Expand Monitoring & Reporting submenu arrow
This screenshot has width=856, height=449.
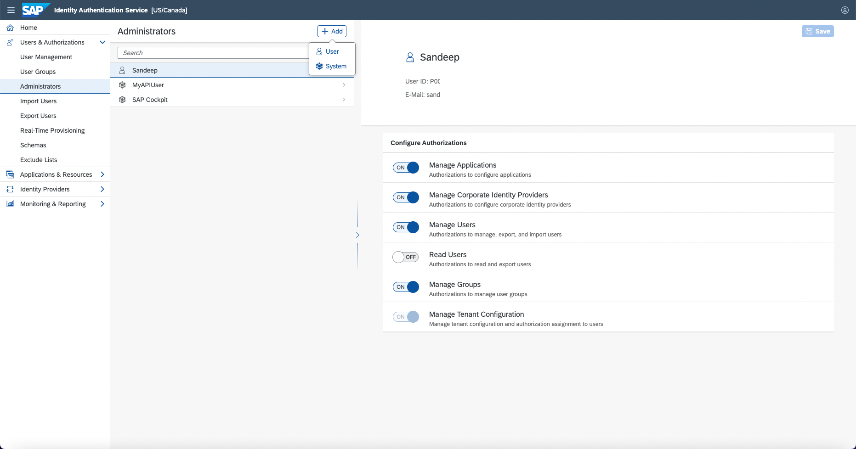[102, 204]
